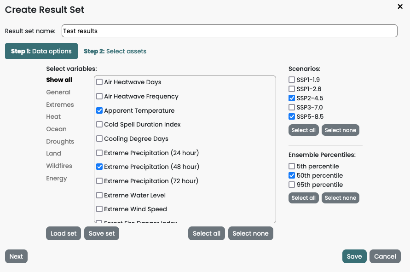Close the Create Result Set dialog
410x272 pixels.
point(400,6)
